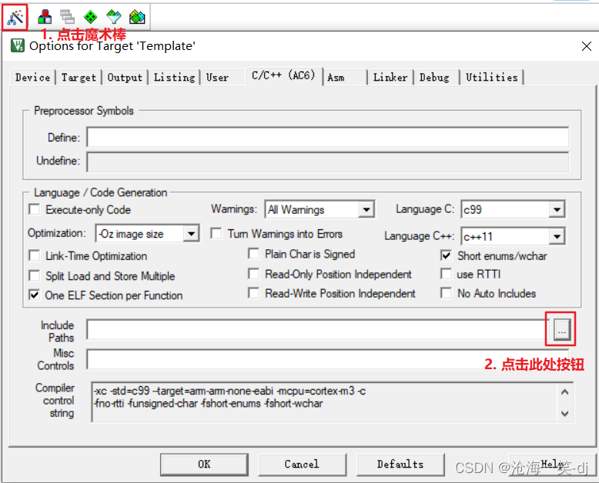
Task: Select the C/C++ (AC6) tab
Action: click(x=284, y=75)
